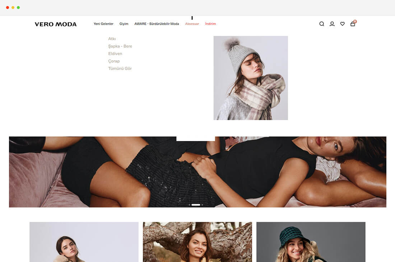Click Tümünü Gör to view all
Viewport: 395px width, 262px height.
pos(120,69)
